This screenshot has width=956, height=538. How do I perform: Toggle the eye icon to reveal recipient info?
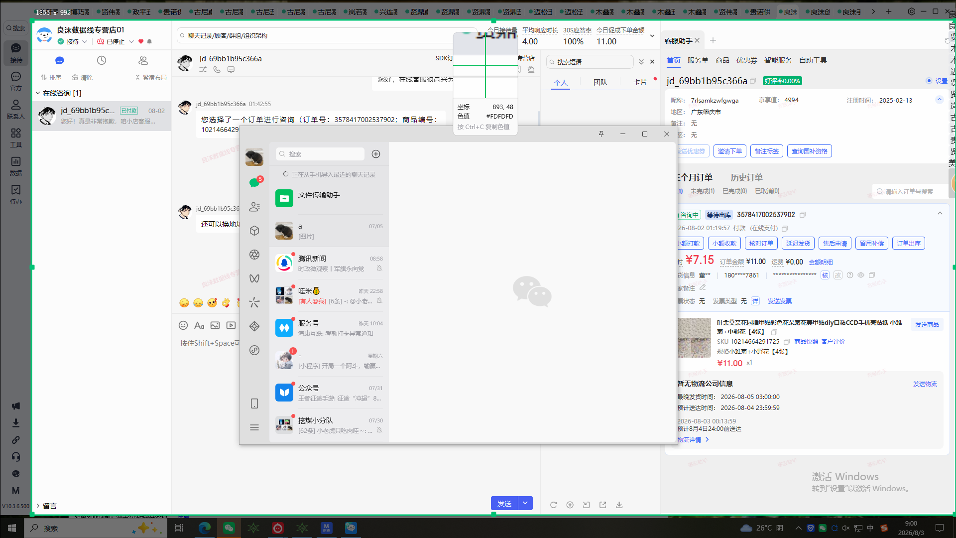(x=861, y=275)
